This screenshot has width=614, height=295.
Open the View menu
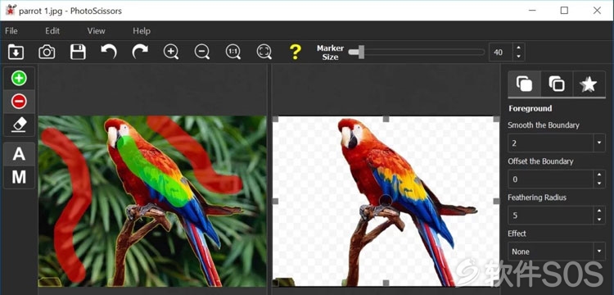96,30
